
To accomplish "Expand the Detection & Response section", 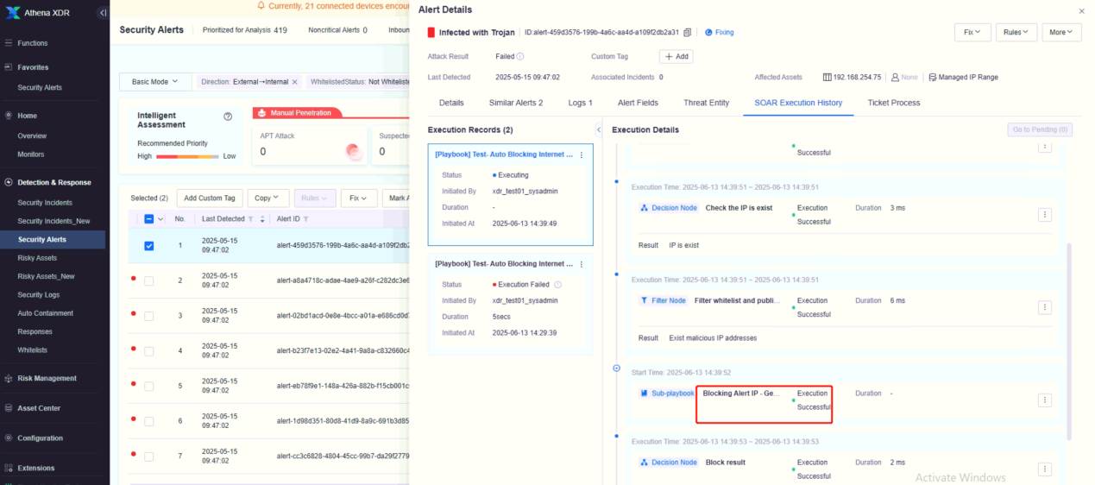I will (54, 183).
